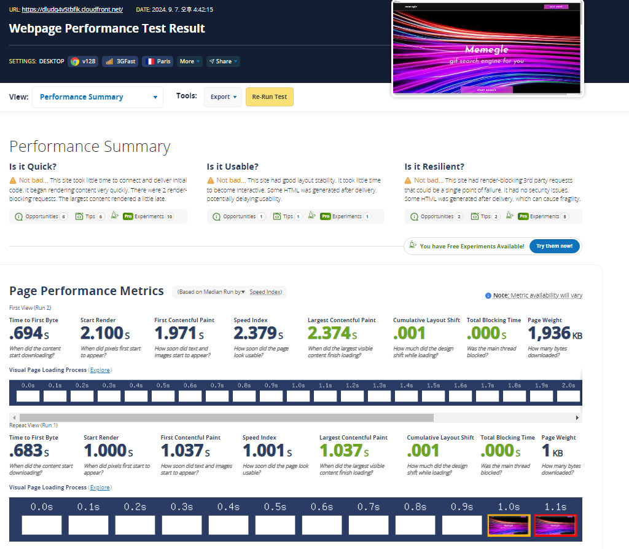This screenshot has height=549, width=629.
Task: Click First View Largest Contentful Paint 2.374s value
Action: [x=332, y=333]
